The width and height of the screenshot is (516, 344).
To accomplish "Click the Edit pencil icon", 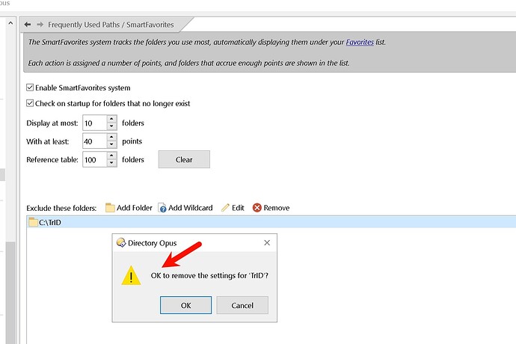I will (x=225, y=207).
